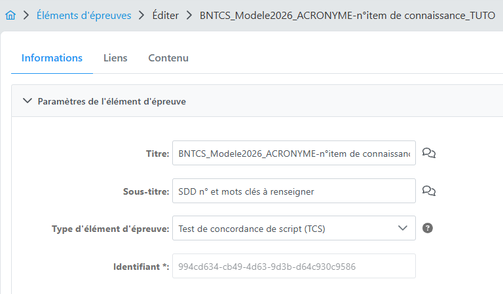Click the BNTCS_Modele2026 breadcrumb title
Image resolution: width=503 pixels, height=294 pixels.
[x=347, y=15]
